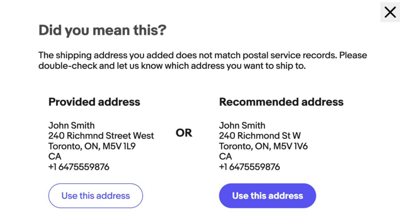The height and width of the screenshot is (221, 400).
Task: Select the 240 Richmond St W line
Action: click(260, 136)
